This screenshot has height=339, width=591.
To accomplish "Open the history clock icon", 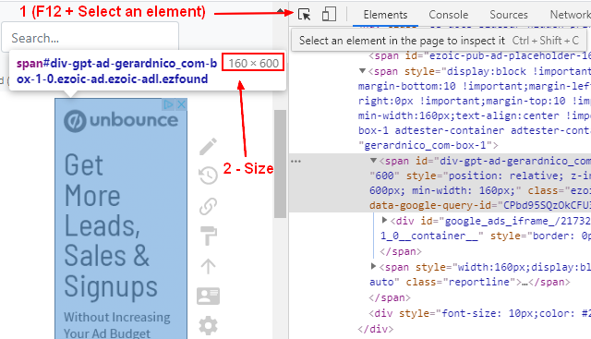I will 208,176.
